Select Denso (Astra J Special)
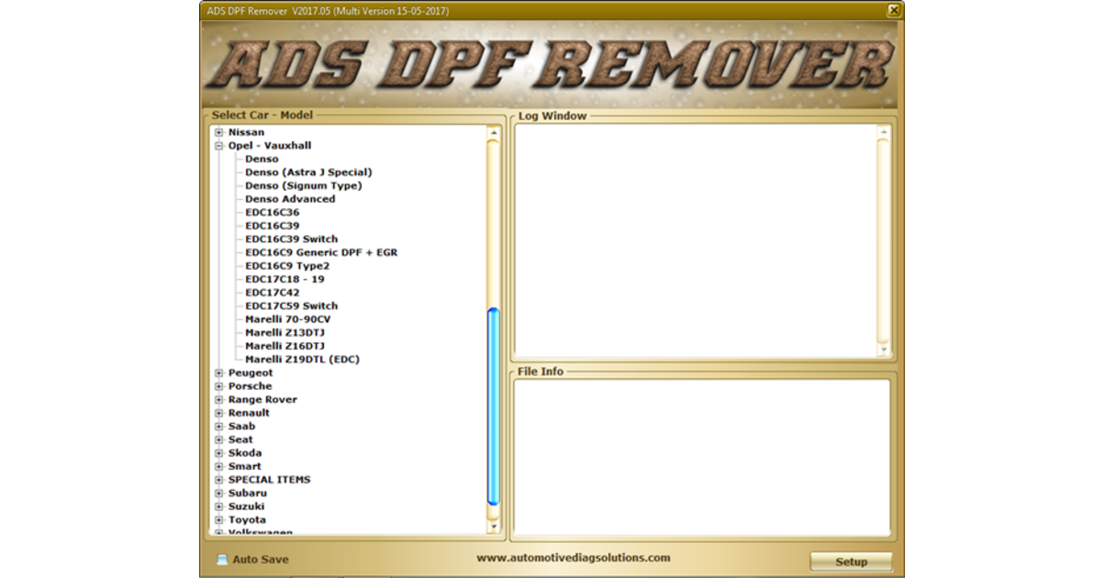The image size is (1105, 578). pos(308,172)
